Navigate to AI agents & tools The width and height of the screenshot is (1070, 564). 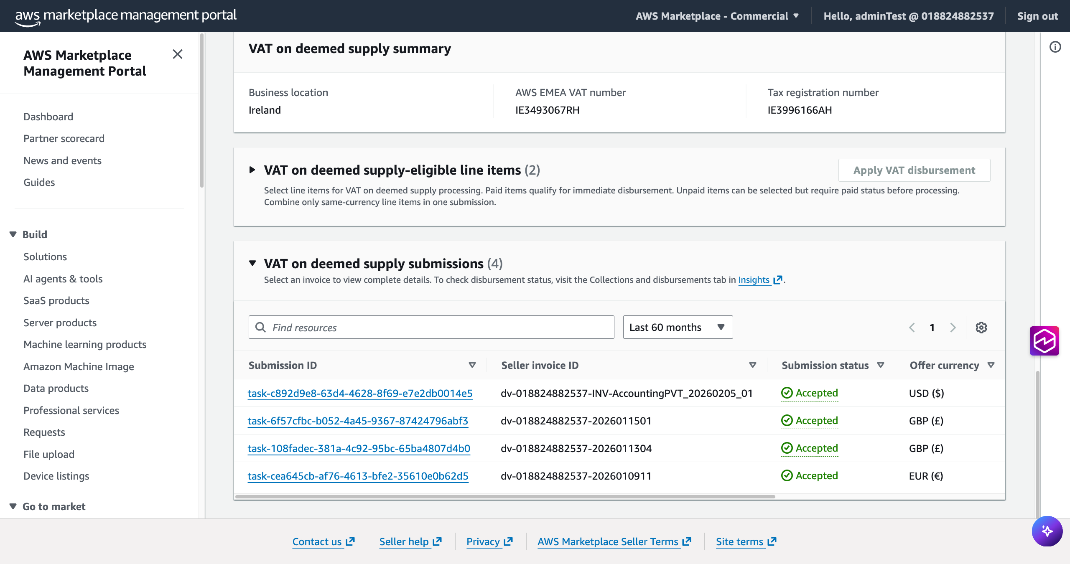(x=63, y=279)
